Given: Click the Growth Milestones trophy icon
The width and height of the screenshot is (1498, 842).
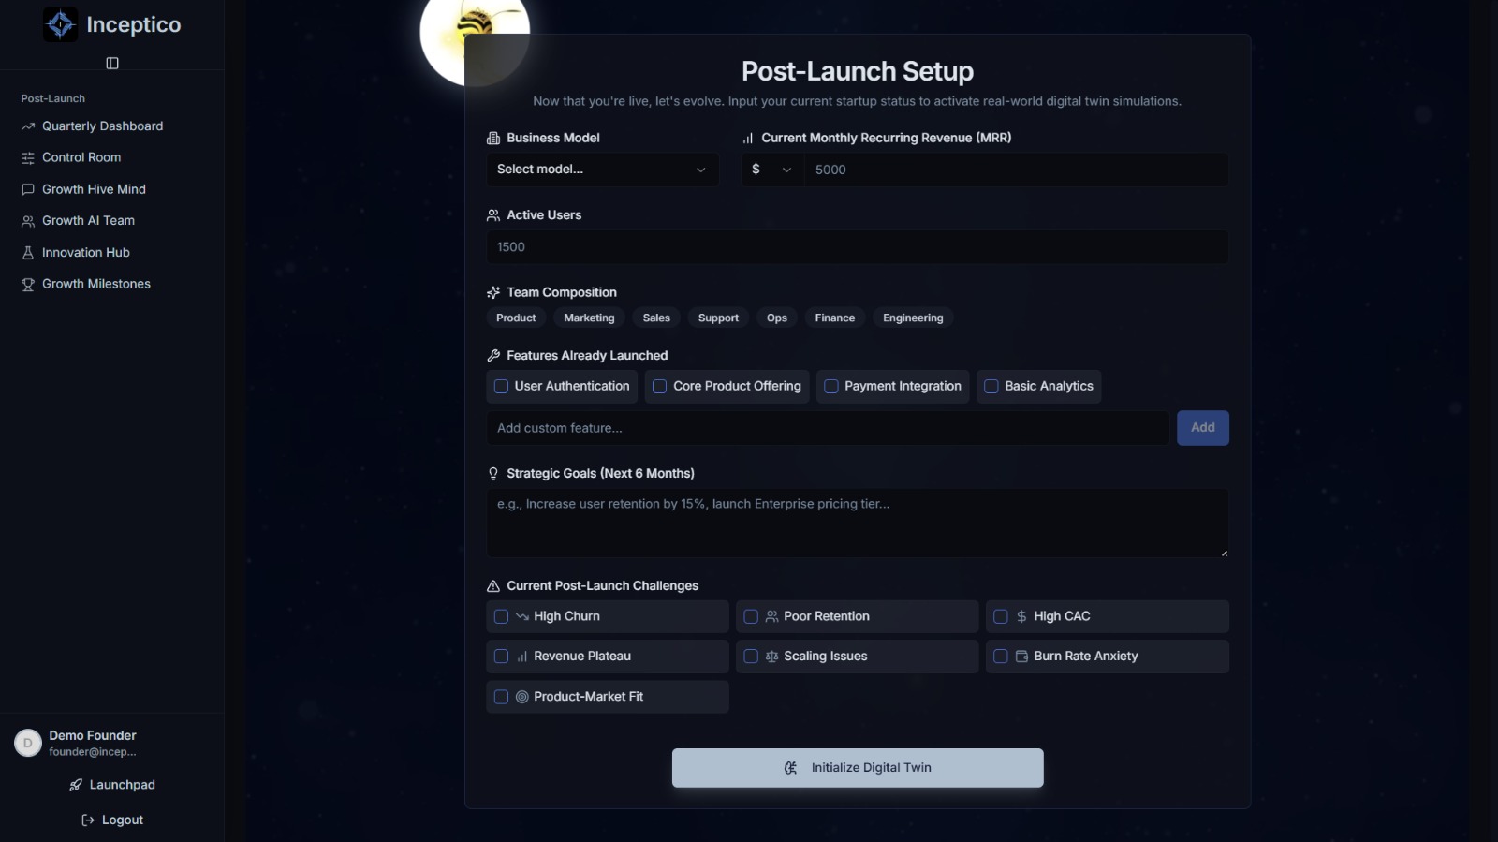Looking at the screenshot, I should [28, 285].
